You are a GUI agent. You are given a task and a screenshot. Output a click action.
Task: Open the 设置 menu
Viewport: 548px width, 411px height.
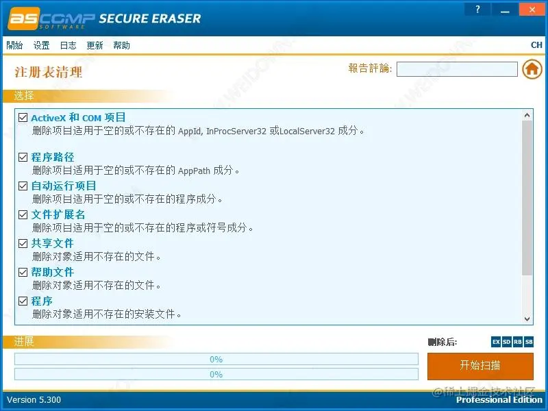pyautogui.click(x=41, y=45)
